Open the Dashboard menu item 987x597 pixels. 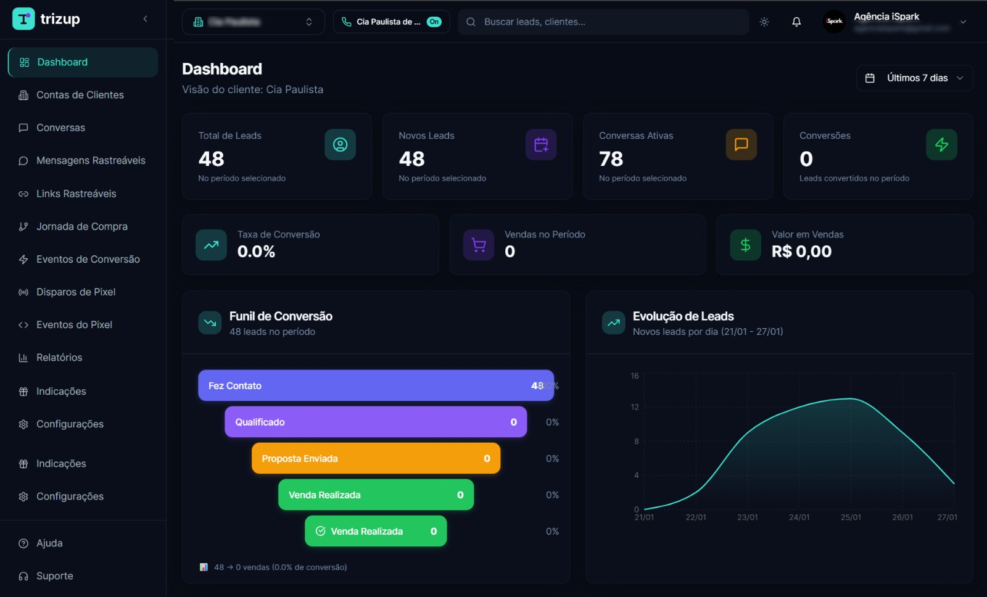(x=83, y=62)
